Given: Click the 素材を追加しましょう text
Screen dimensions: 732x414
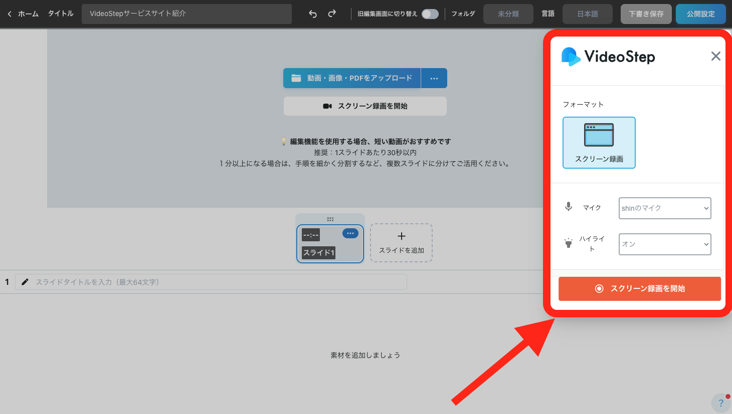Looking at the screenshot, I should click(x=365, y=355).
